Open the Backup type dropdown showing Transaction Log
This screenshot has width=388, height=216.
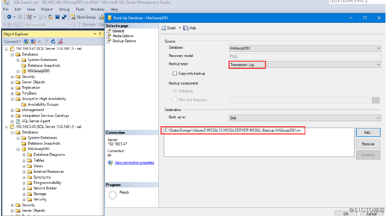[305, 65]
